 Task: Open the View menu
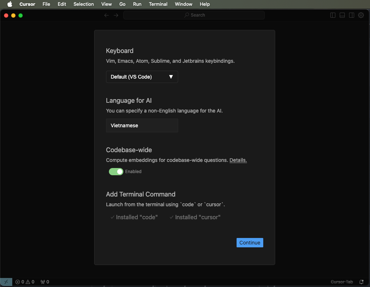pyautogui.click(x=106, y=4)
